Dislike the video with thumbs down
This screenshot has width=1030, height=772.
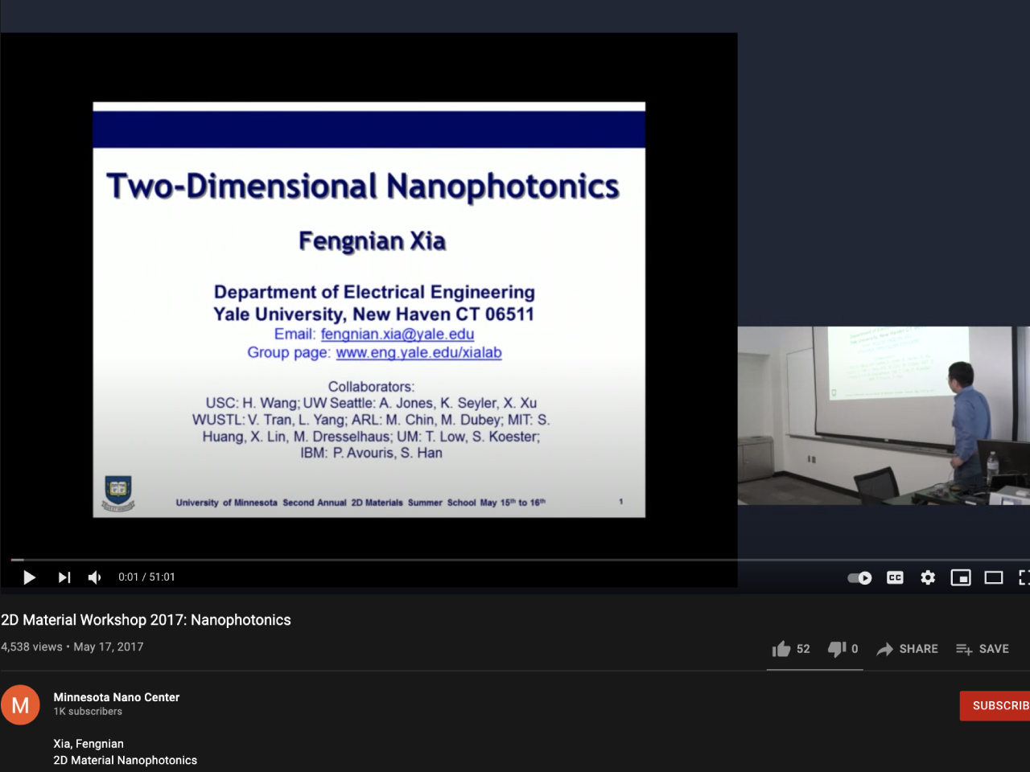pos(843,649)
